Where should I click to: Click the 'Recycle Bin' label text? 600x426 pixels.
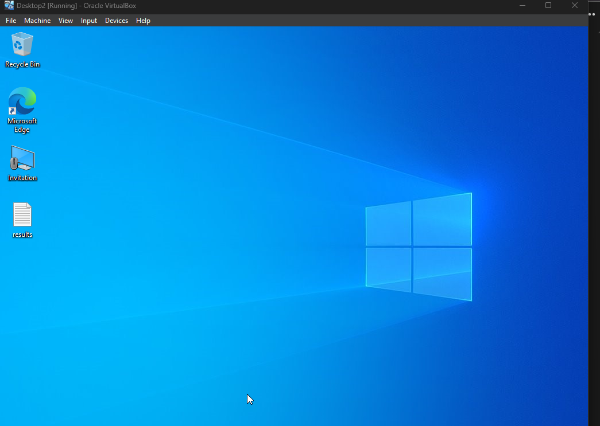coord(22,64)
